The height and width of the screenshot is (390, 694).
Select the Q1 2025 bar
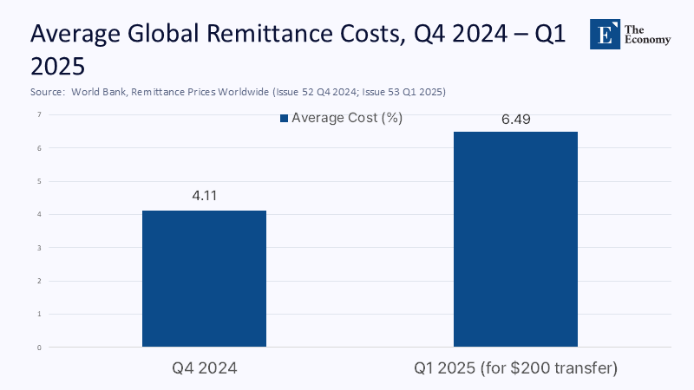pos(515,239)
